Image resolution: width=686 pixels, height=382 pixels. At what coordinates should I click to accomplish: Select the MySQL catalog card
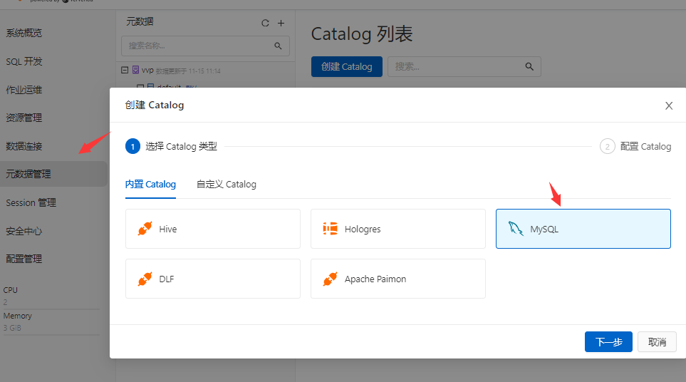coord(583,229)
